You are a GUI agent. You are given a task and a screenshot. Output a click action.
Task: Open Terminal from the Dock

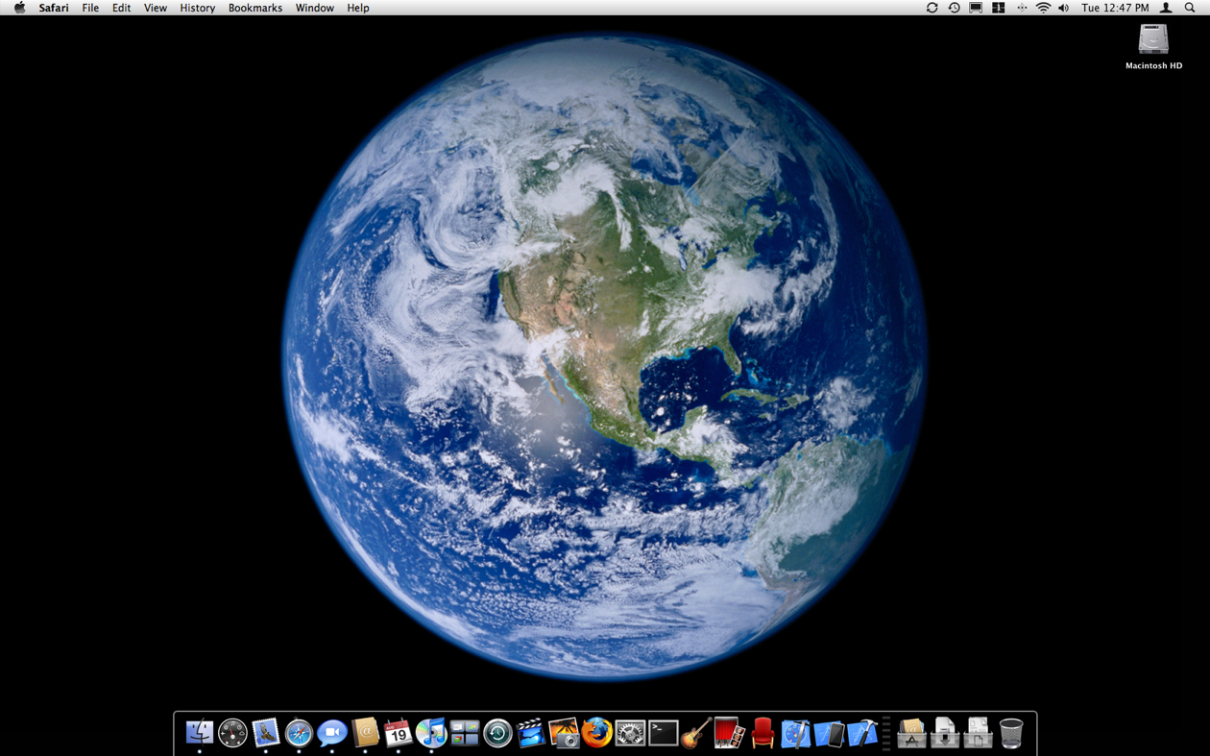tap(664, 733)
